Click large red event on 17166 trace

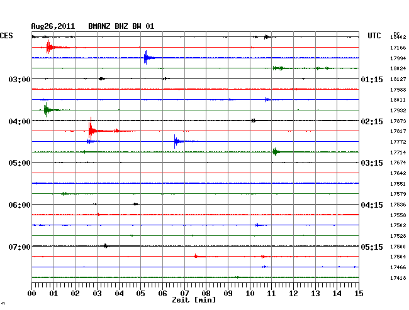coord(49,47)
